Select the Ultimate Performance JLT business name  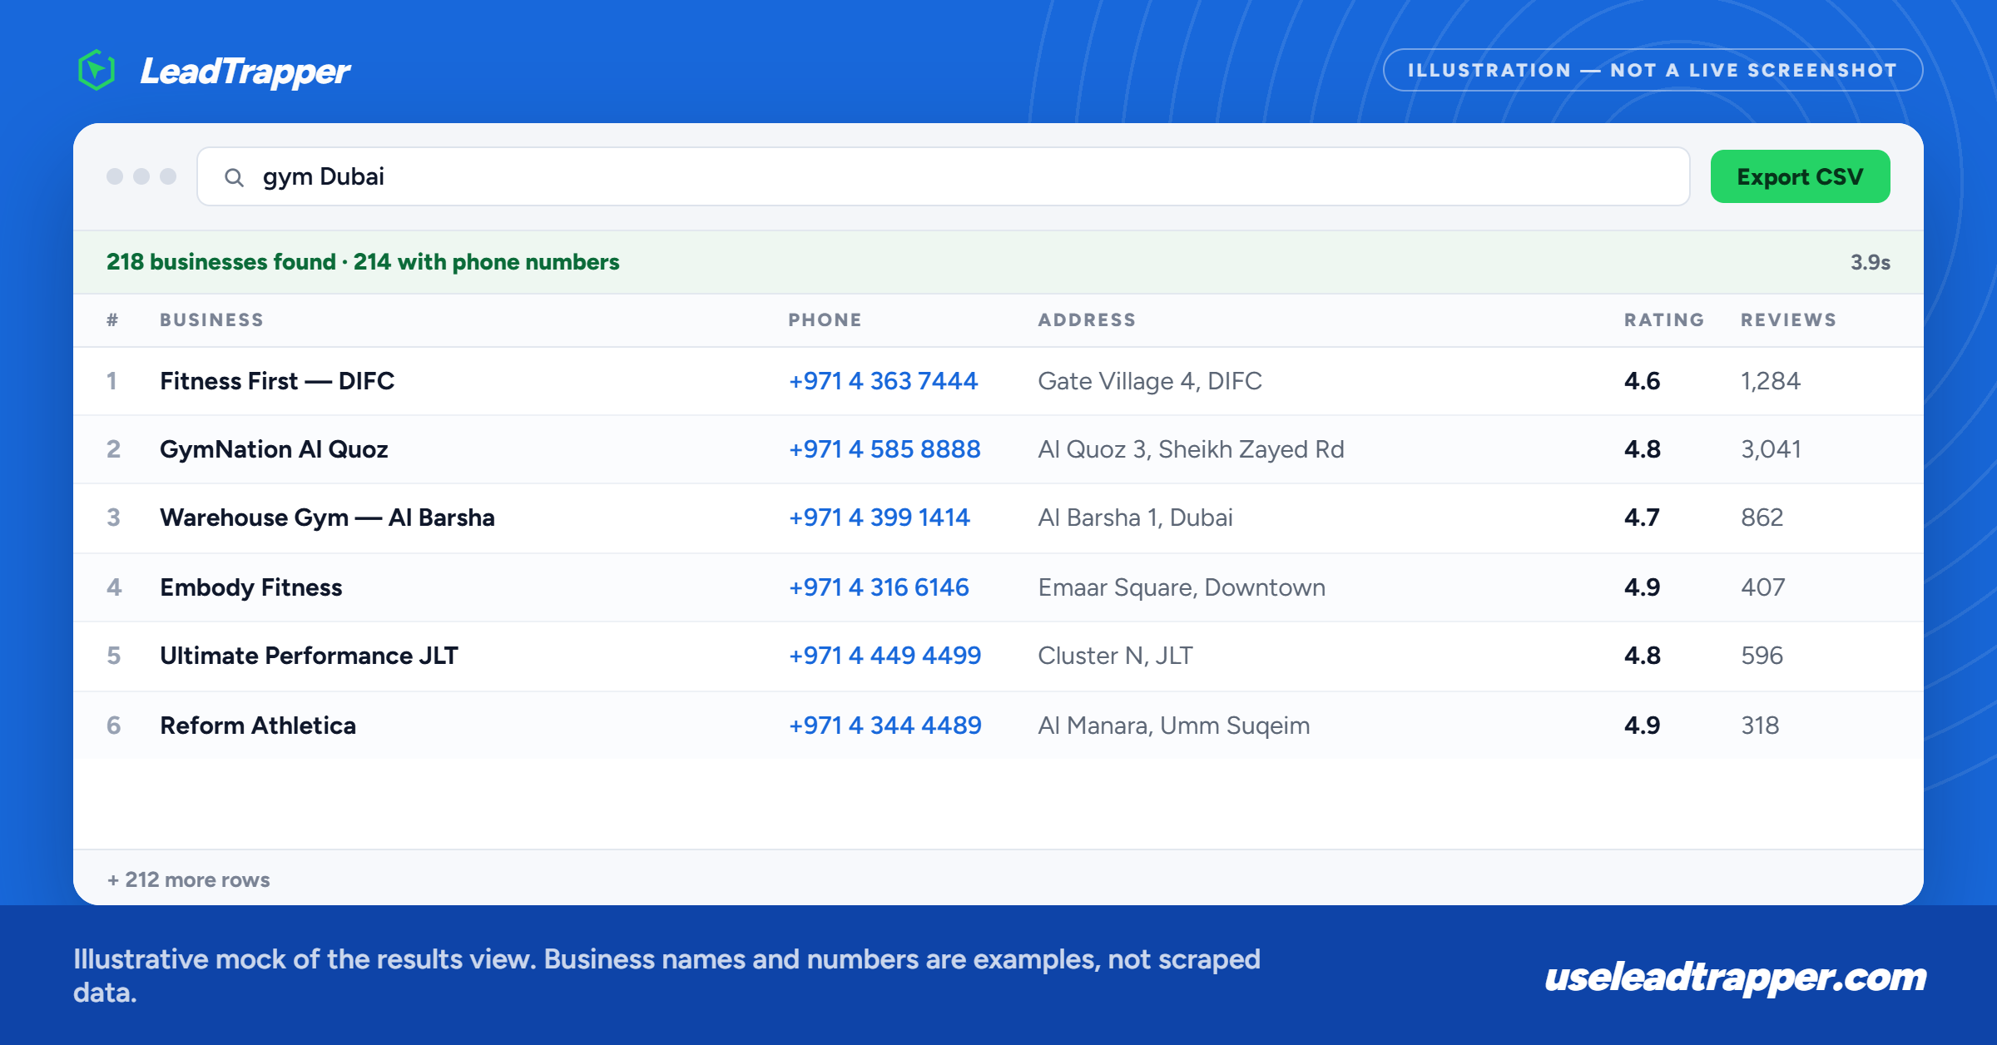pyautogui.click(x=309, y=656)
